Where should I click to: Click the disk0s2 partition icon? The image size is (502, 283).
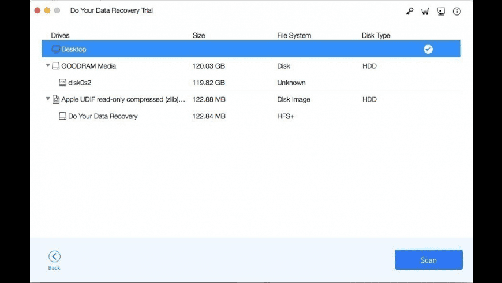[62, 83]
